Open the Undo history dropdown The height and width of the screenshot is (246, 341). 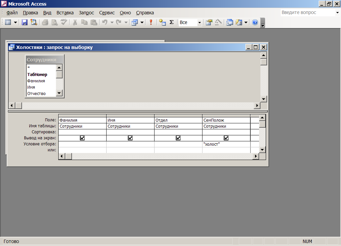tap(112, 22)
